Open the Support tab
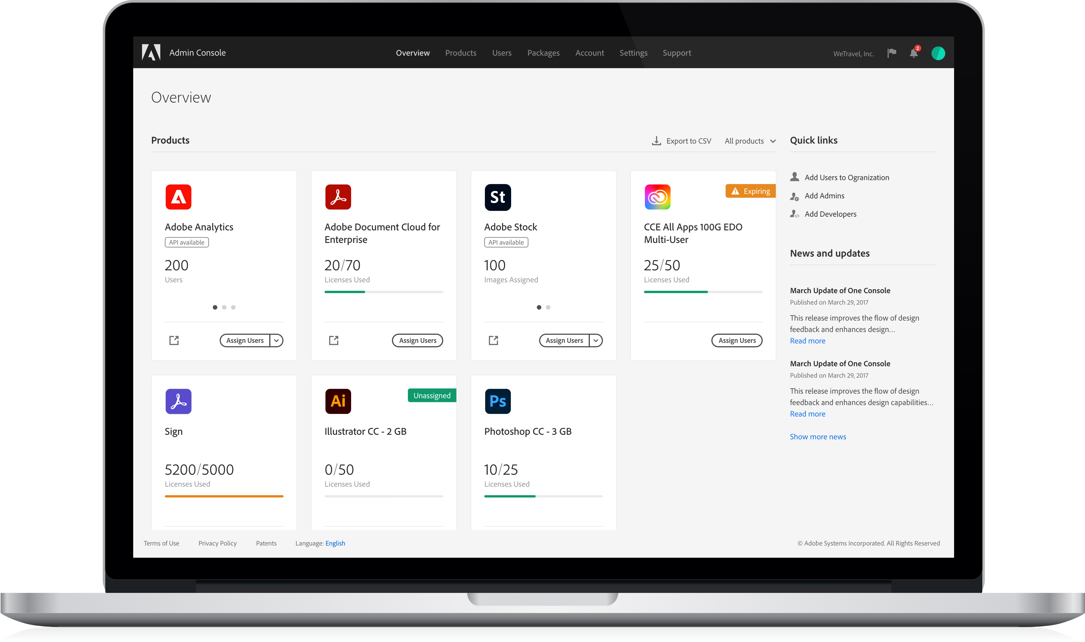1085x642 pixels. (x=677, y=53)
